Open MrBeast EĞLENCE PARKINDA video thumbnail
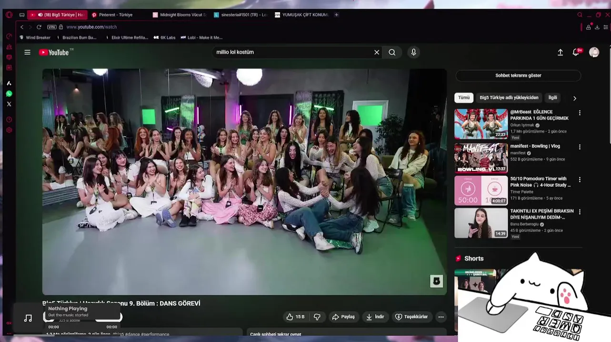This screenshot has width=611, height=342. coord(481,124)
